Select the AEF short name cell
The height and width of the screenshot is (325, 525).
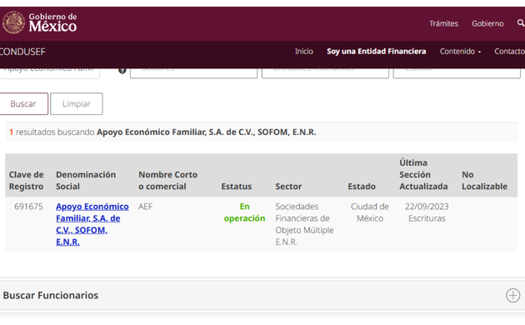point(145,207)
